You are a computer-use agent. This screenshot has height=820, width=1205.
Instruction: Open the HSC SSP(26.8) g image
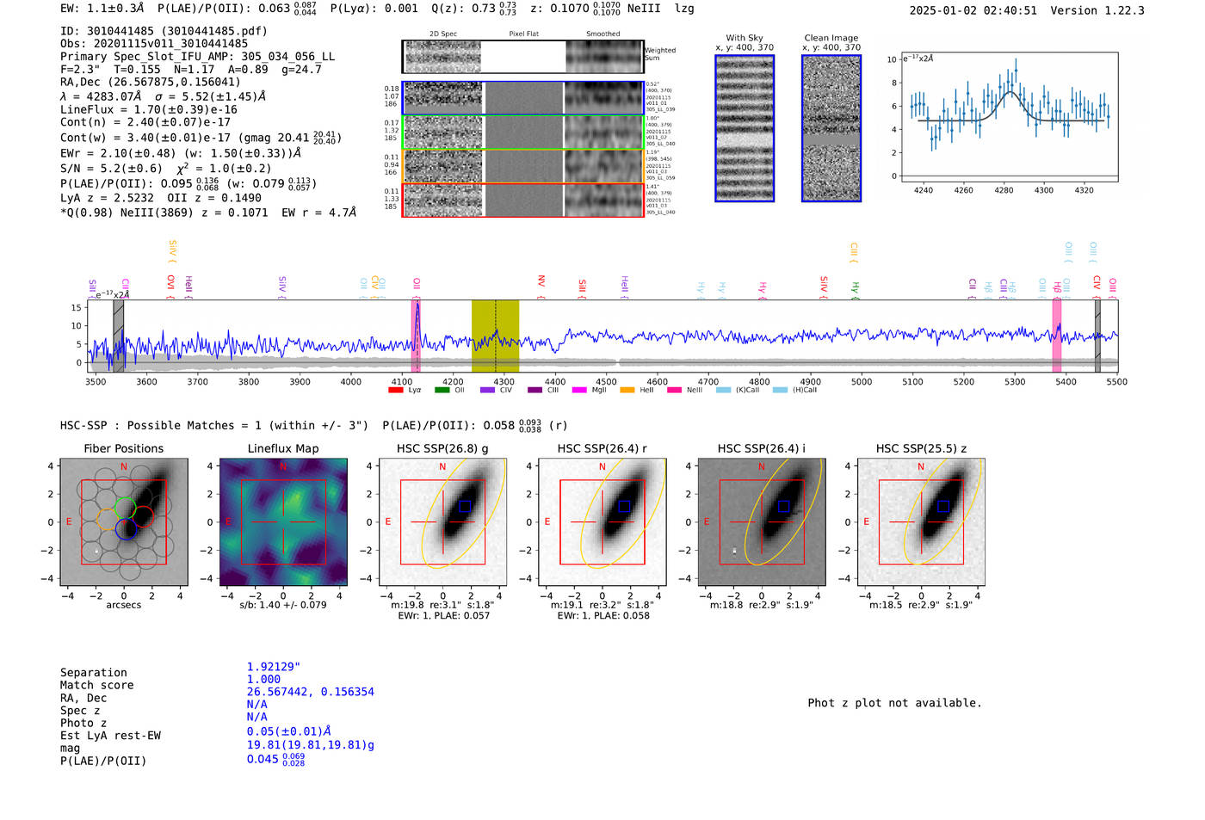click(443, 522)
